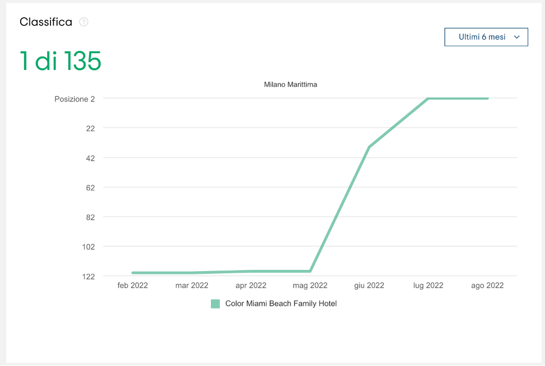Select the mar 2022 axis label
The height and width of the screenshot is (366, 545).
(192, 285)
